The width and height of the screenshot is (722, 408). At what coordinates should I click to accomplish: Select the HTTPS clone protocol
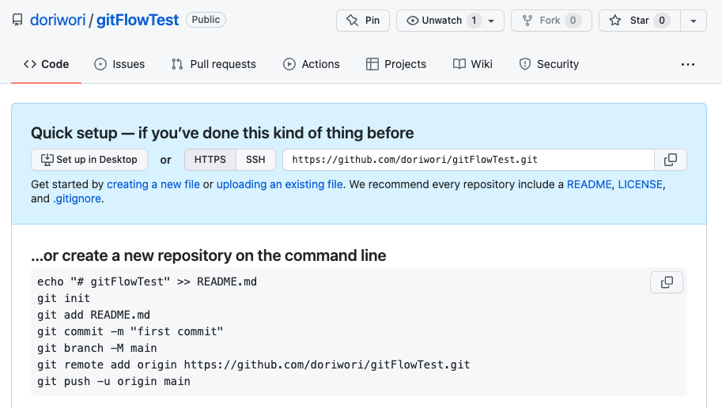click(x=210, y=160)
